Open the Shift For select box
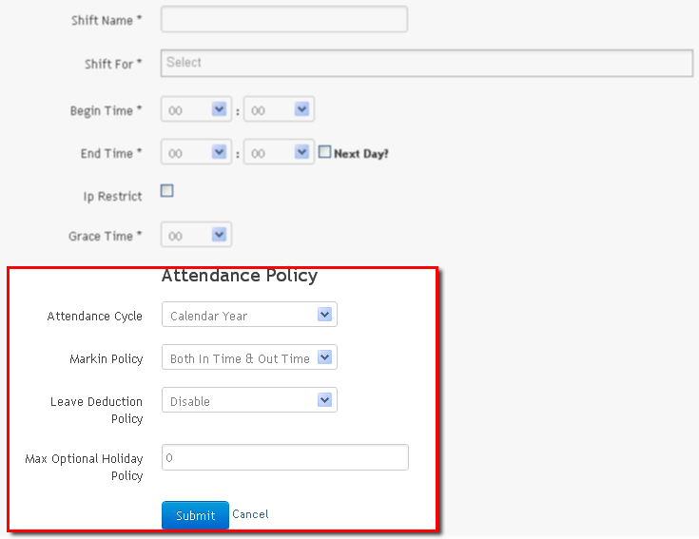699x539 pixels. tap(427, 64)
